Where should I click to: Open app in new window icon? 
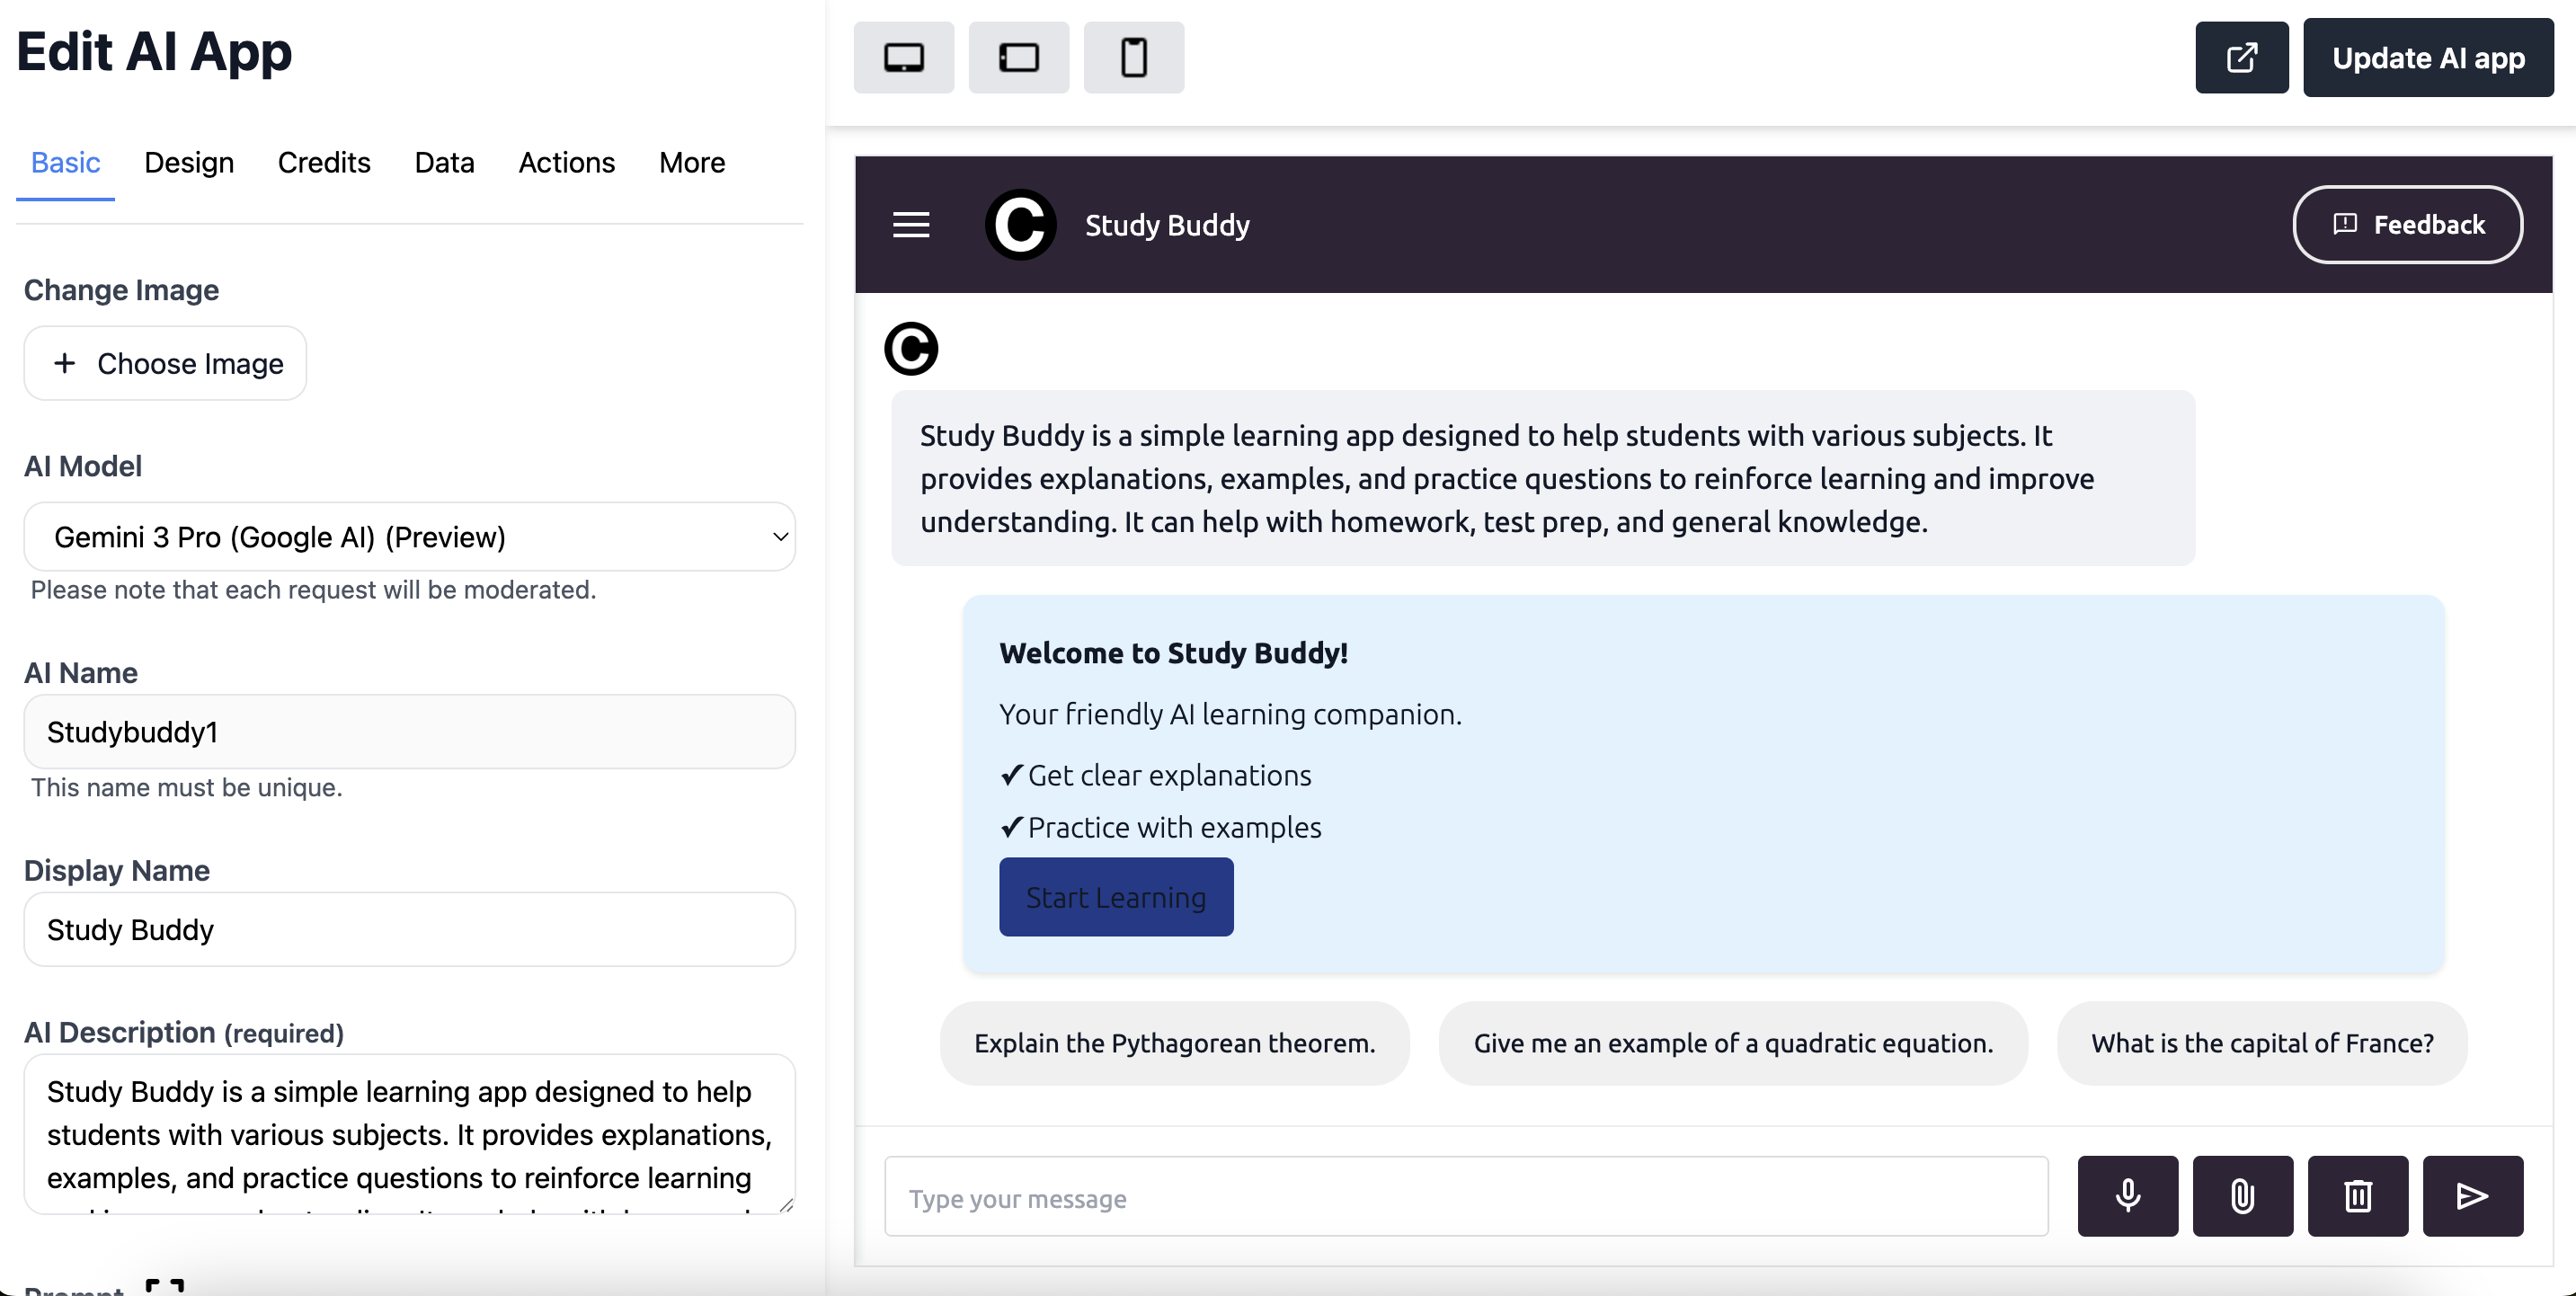(x=2241, y=58)
